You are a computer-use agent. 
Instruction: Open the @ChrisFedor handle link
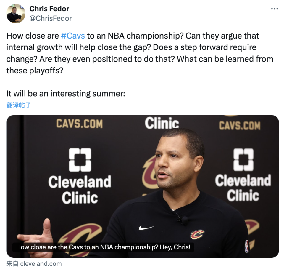(x=51, y=18)
